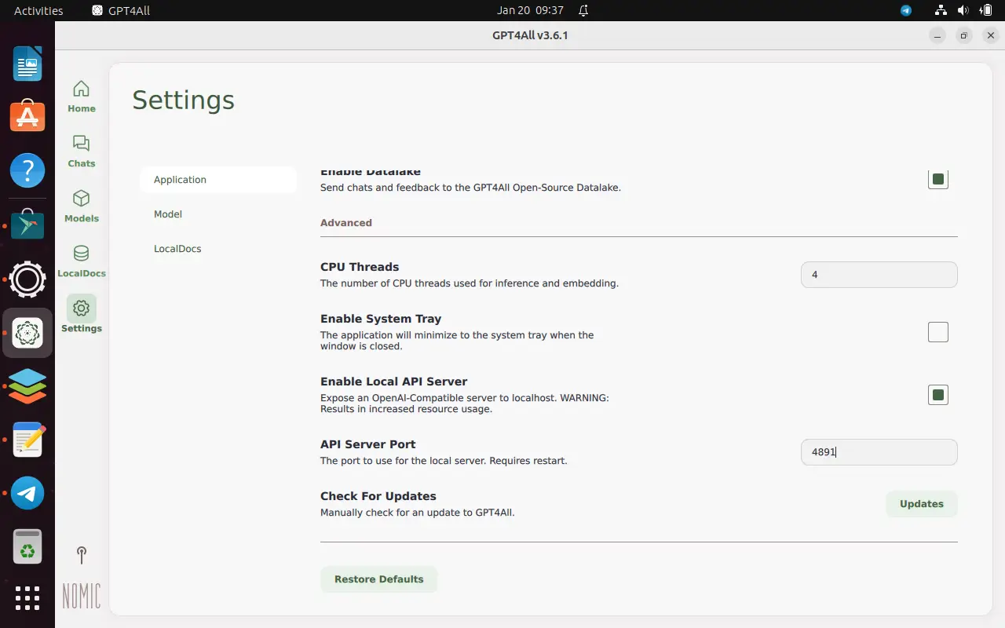The height and width of the screenshot is (628, 1005).
Task: Open Ubuntu Software from the dock
Action: tap(27, 116)
